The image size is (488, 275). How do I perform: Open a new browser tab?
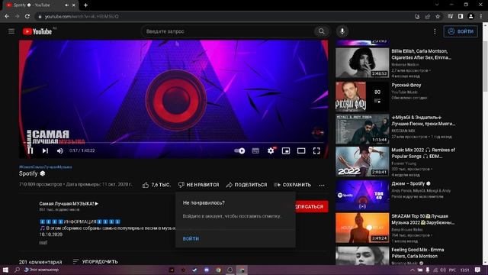pos(85,5)
